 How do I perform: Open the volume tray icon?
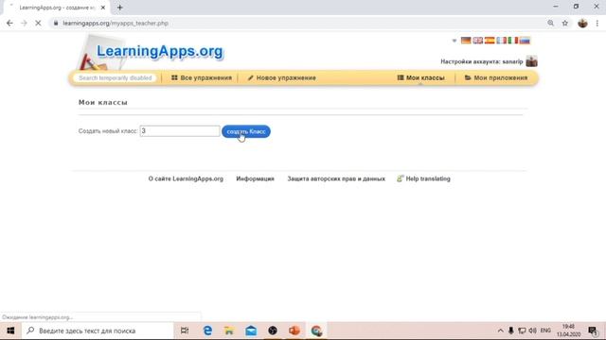532,331
